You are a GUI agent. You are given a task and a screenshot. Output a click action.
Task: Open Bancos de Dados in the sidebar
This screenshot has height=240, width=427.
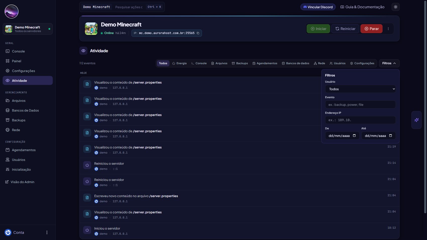[x=28, y=110]
